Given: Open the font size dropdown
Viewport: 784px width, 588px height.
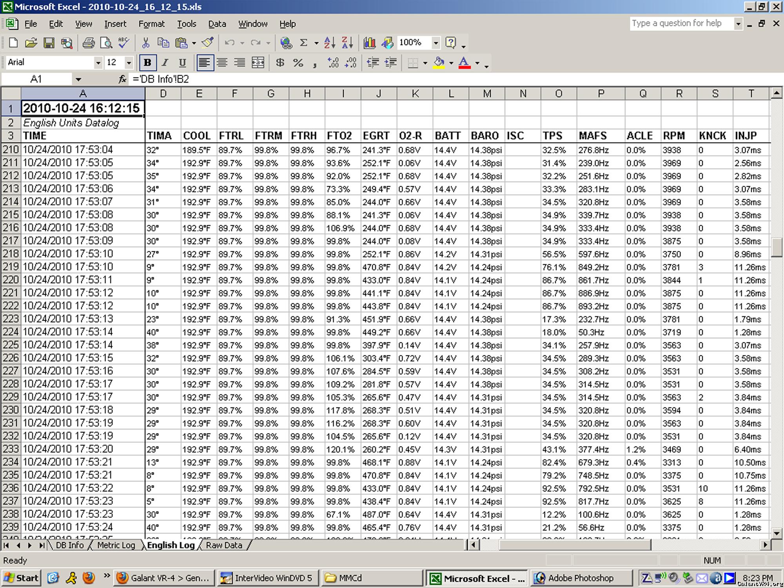Looking at the screenshot, I should pos(129,63).
